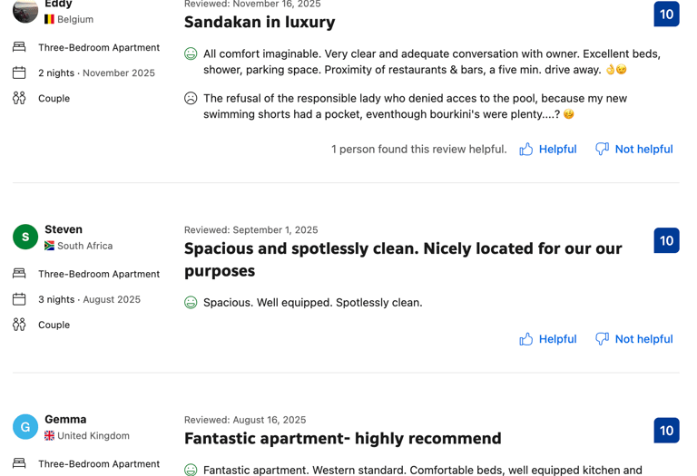The height and width of the screenshot is (476, 697).
Task: Click the smiley icon on Steven's positive comment
Action: pyautogui.click(x=191, y=303)
